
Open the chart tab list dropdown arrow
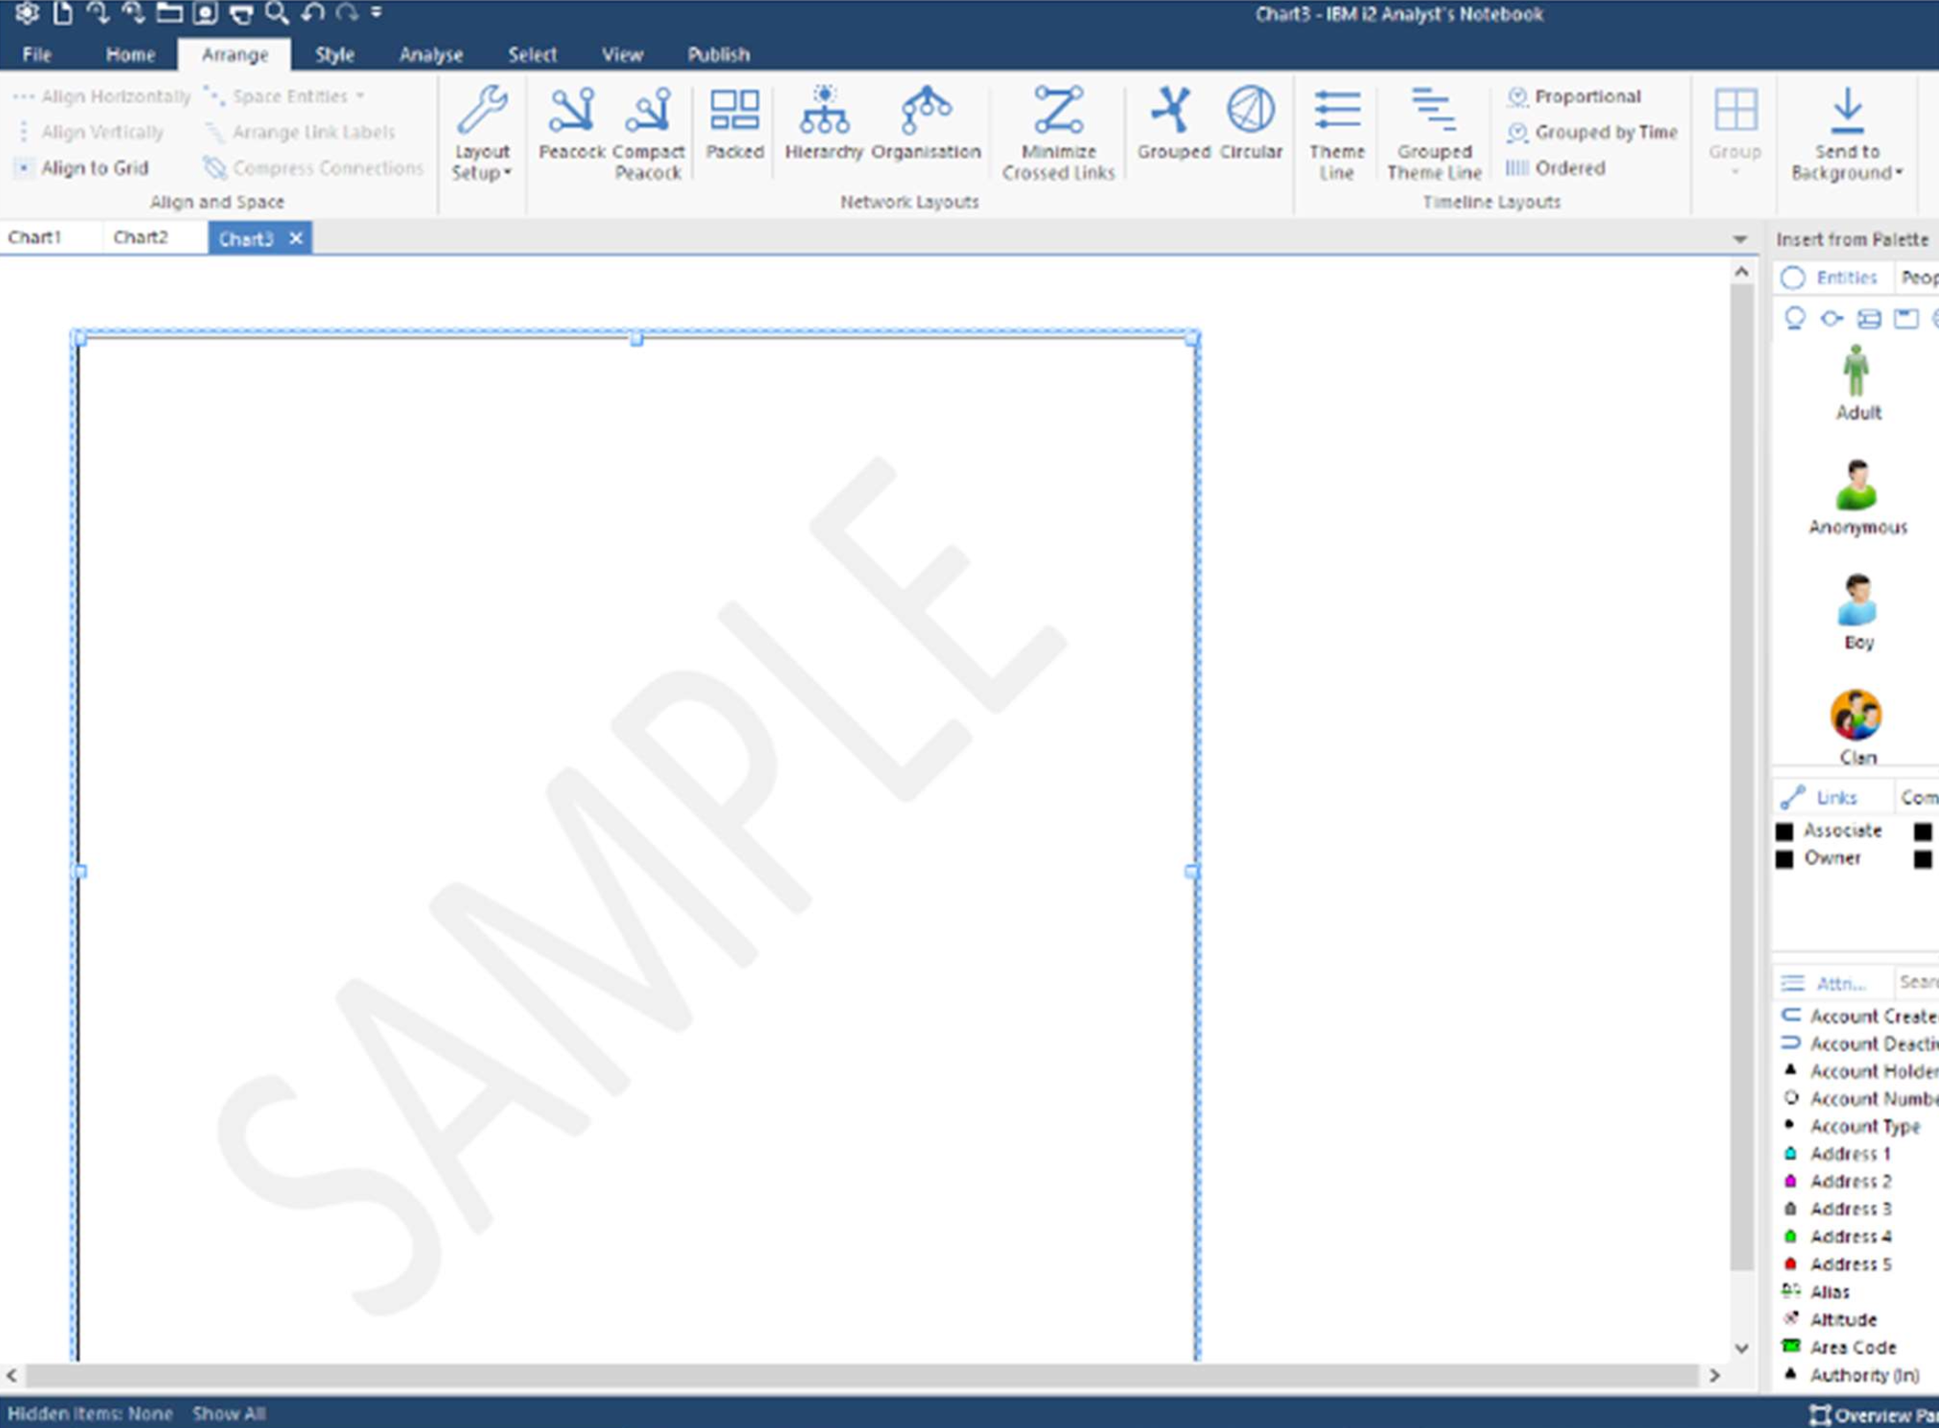[x=1740, y=237]
